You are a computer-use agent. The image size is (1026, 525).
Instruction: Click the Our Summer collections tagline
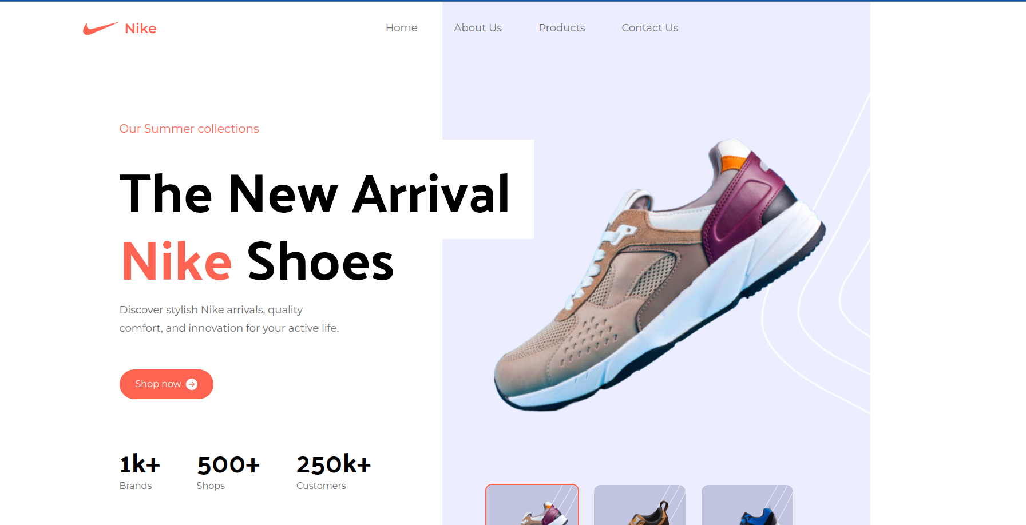(189, 129)
